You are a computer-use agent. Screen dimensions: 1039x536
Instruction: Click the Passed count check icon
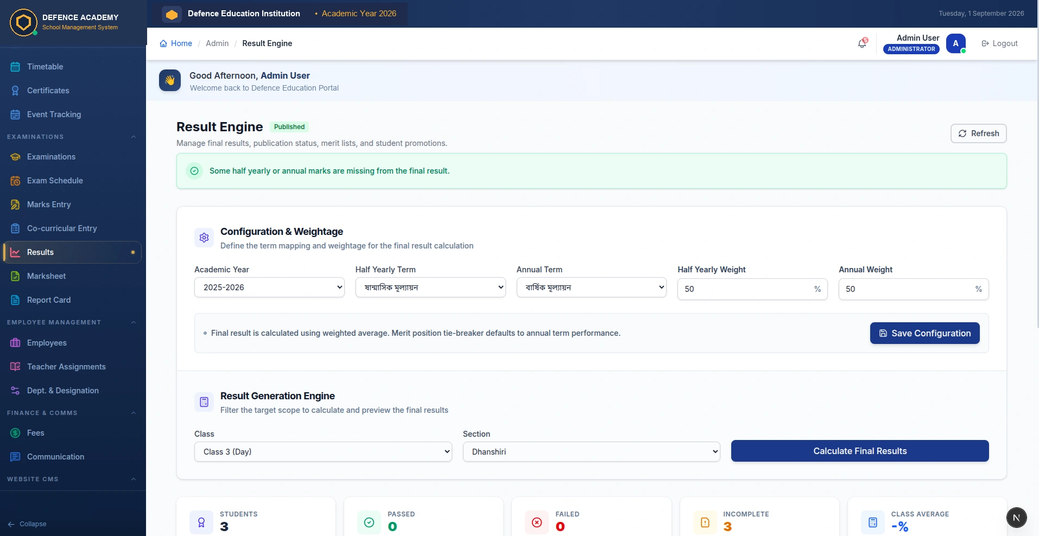click(369, 522)
